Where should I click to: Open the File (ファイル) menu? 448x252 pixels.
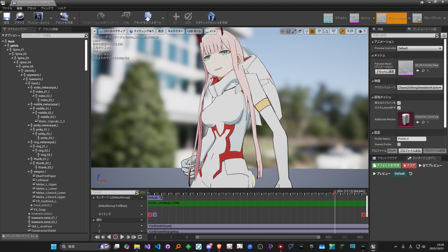pyautogui.click(x=7, y=8)
